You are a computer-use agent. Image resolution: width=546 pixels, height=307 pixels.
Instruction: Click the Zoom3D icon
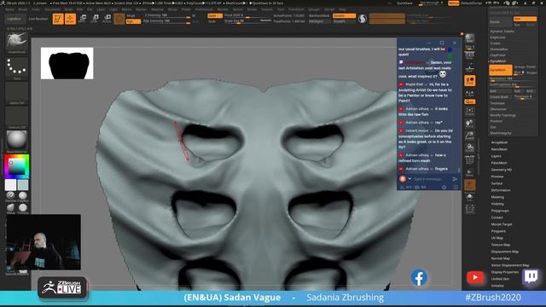pos(469,136)
